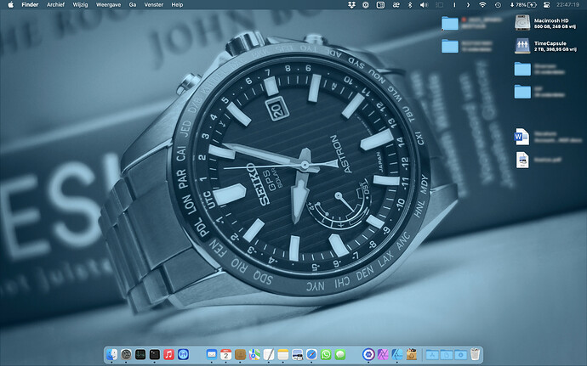Open the keyboard input source menu (æ)

pos(396,5)
